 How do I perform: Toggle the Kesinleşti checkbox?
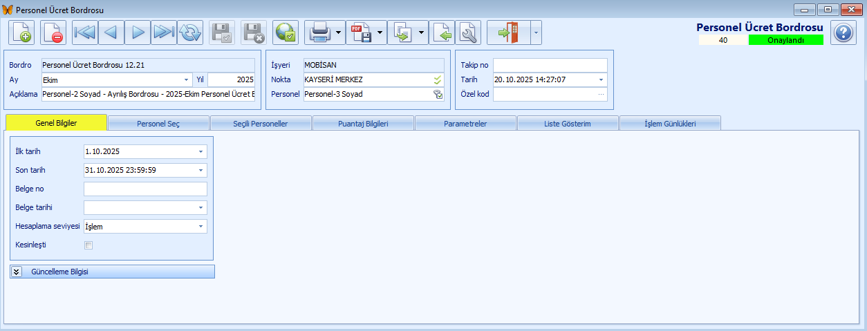click(x=88, y=245)
